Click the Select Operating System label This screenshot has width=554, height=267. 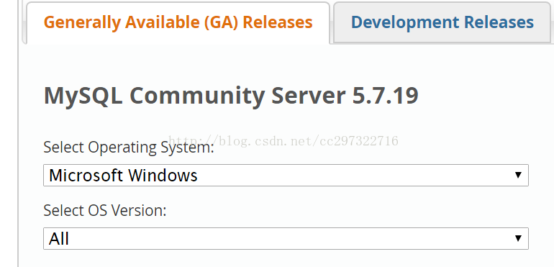click(129, 148)
